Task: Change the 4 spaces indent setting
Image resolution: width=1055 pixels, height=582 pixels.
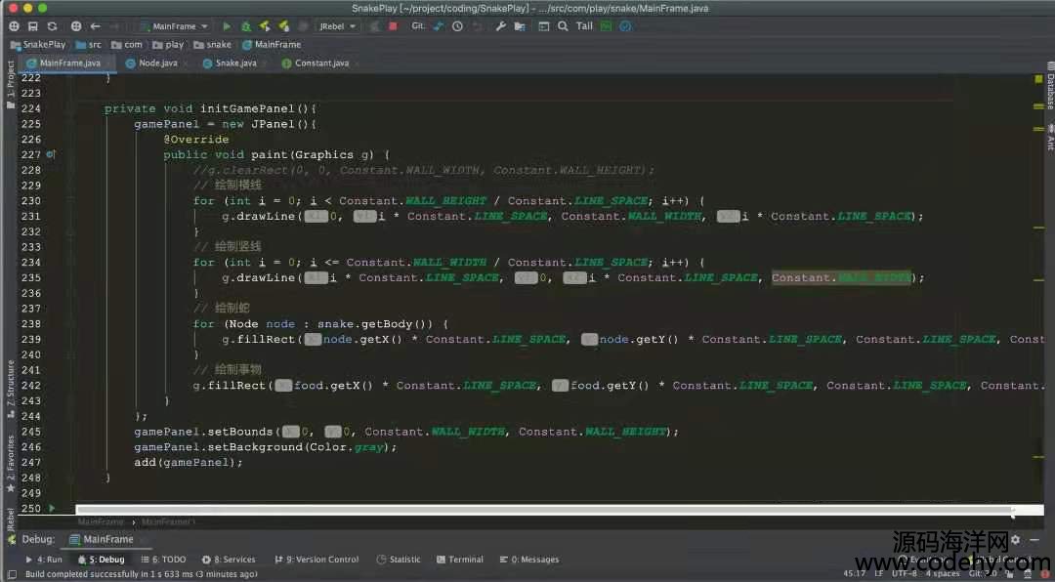Action: click(943, 574)
